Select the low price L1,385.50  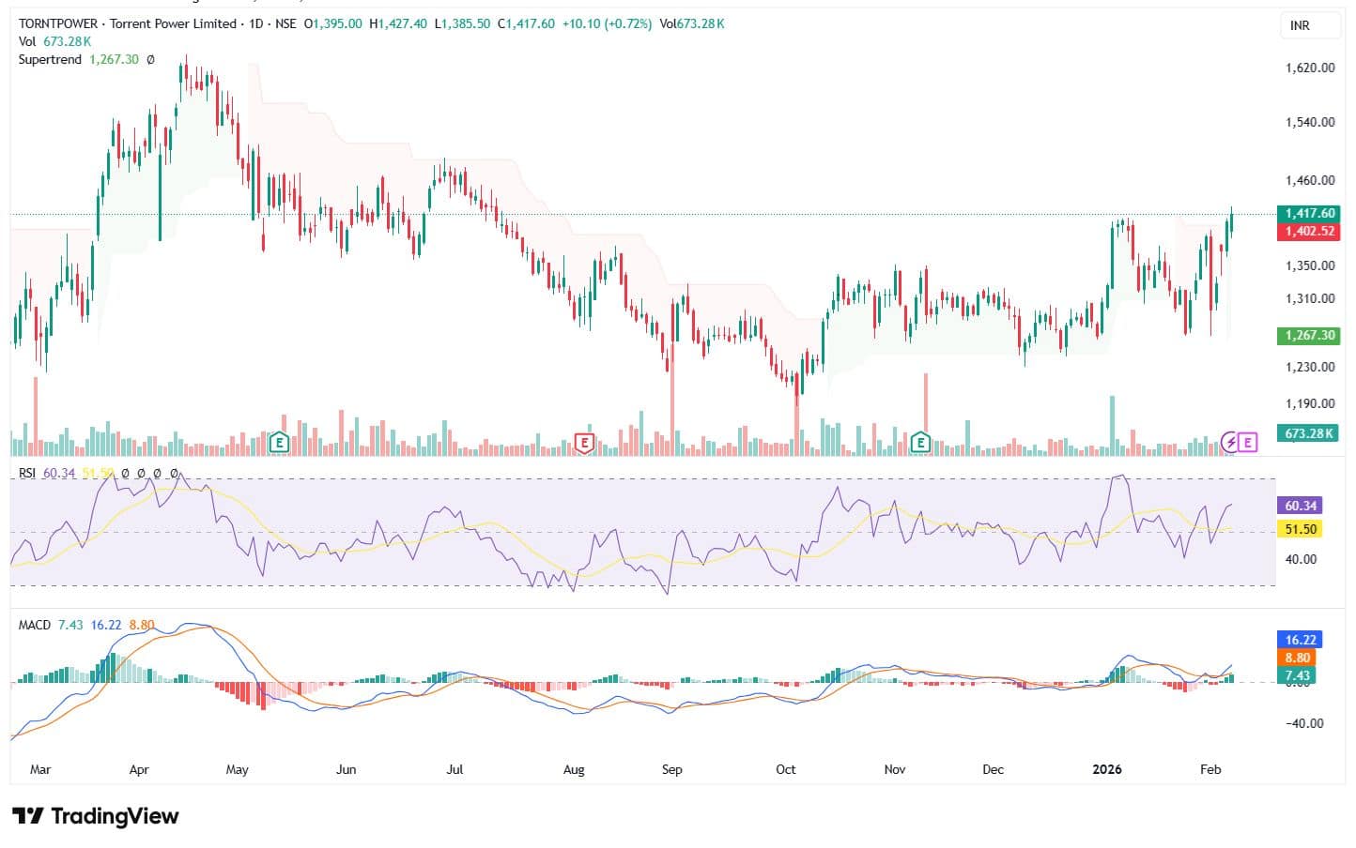pyautogui.click(x=462, y=23)
